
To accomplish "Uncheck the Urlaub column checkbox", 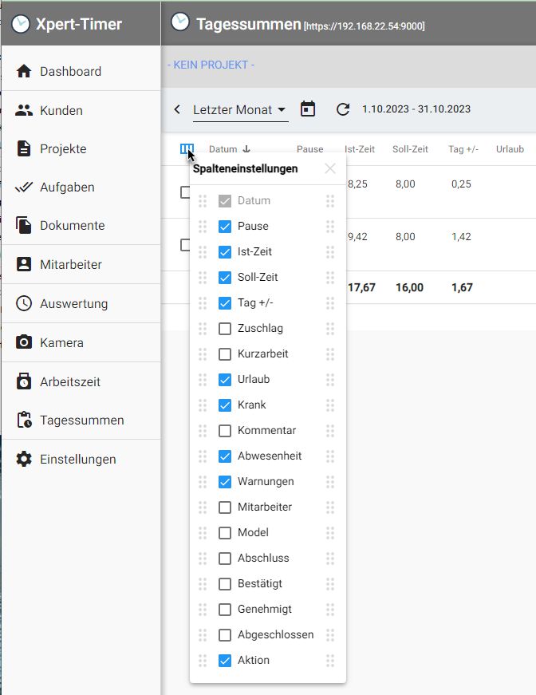I will (x=225, y=380).
